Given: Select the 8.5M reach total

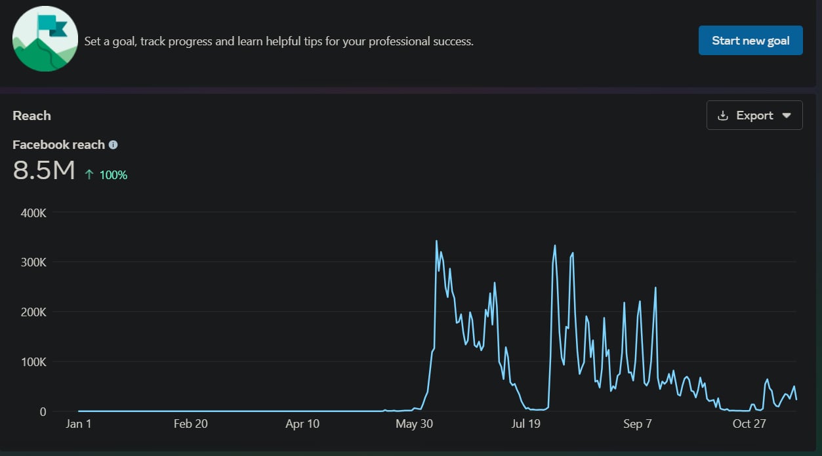Looking at the screenshot, I should pos(44,171).
